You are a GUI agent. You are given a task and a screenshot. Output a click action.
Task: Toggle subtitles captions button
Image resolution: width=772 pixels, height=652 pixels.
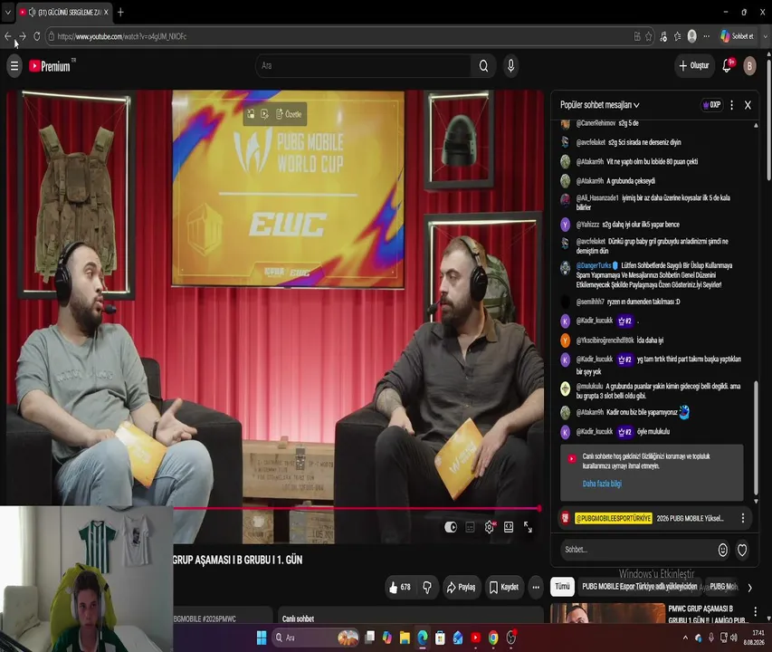[471, 527]
